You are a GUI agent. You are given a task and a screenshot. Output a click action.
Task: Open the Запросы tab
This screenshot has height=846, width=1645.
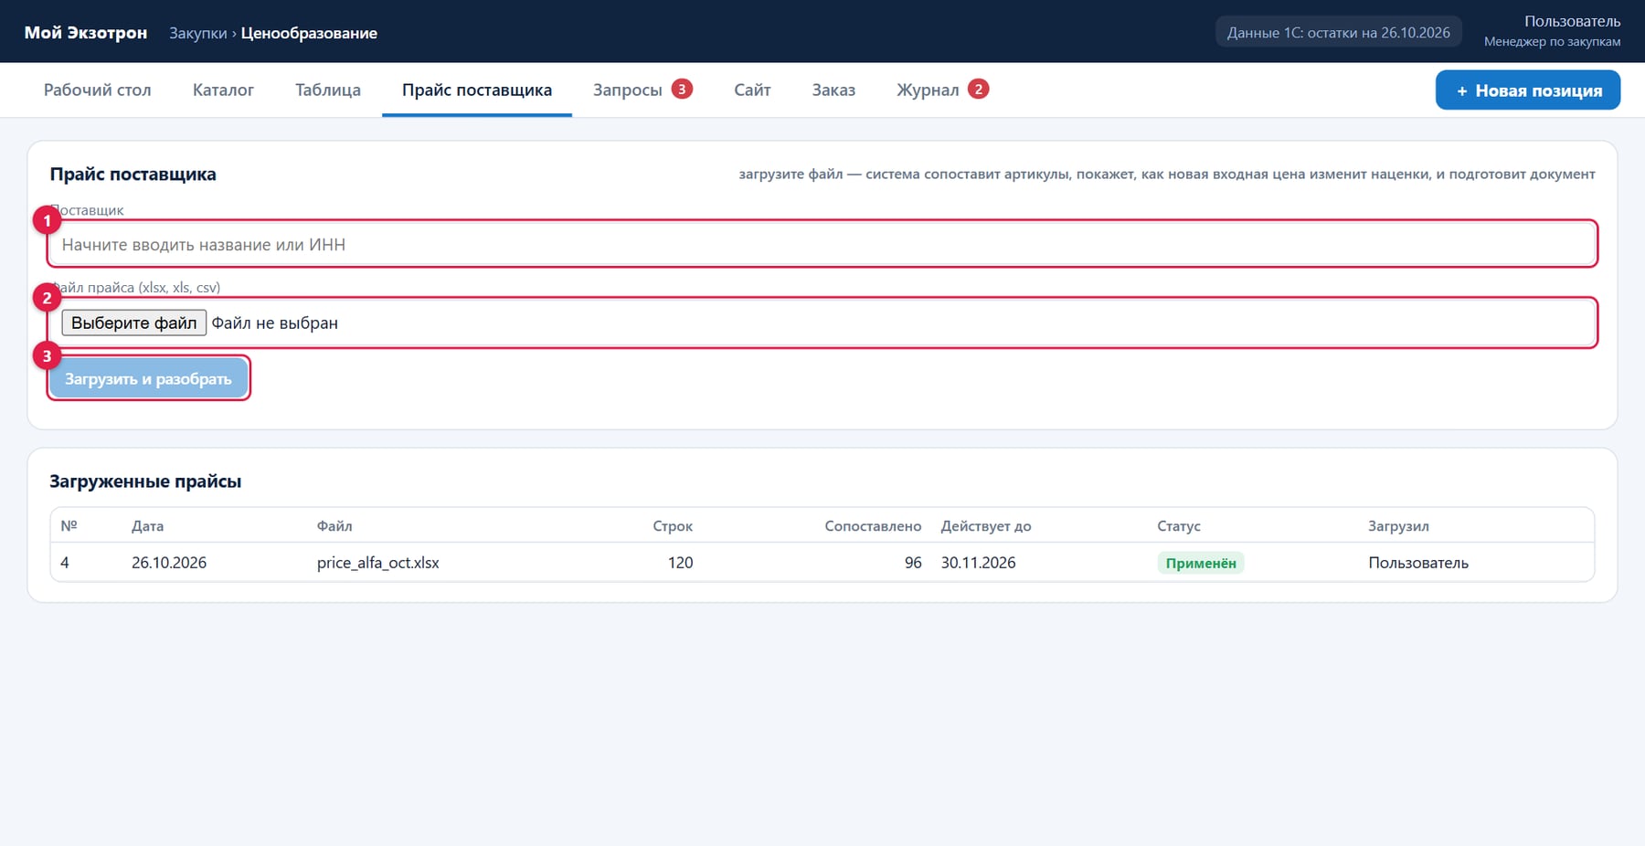tap(642, 90)
